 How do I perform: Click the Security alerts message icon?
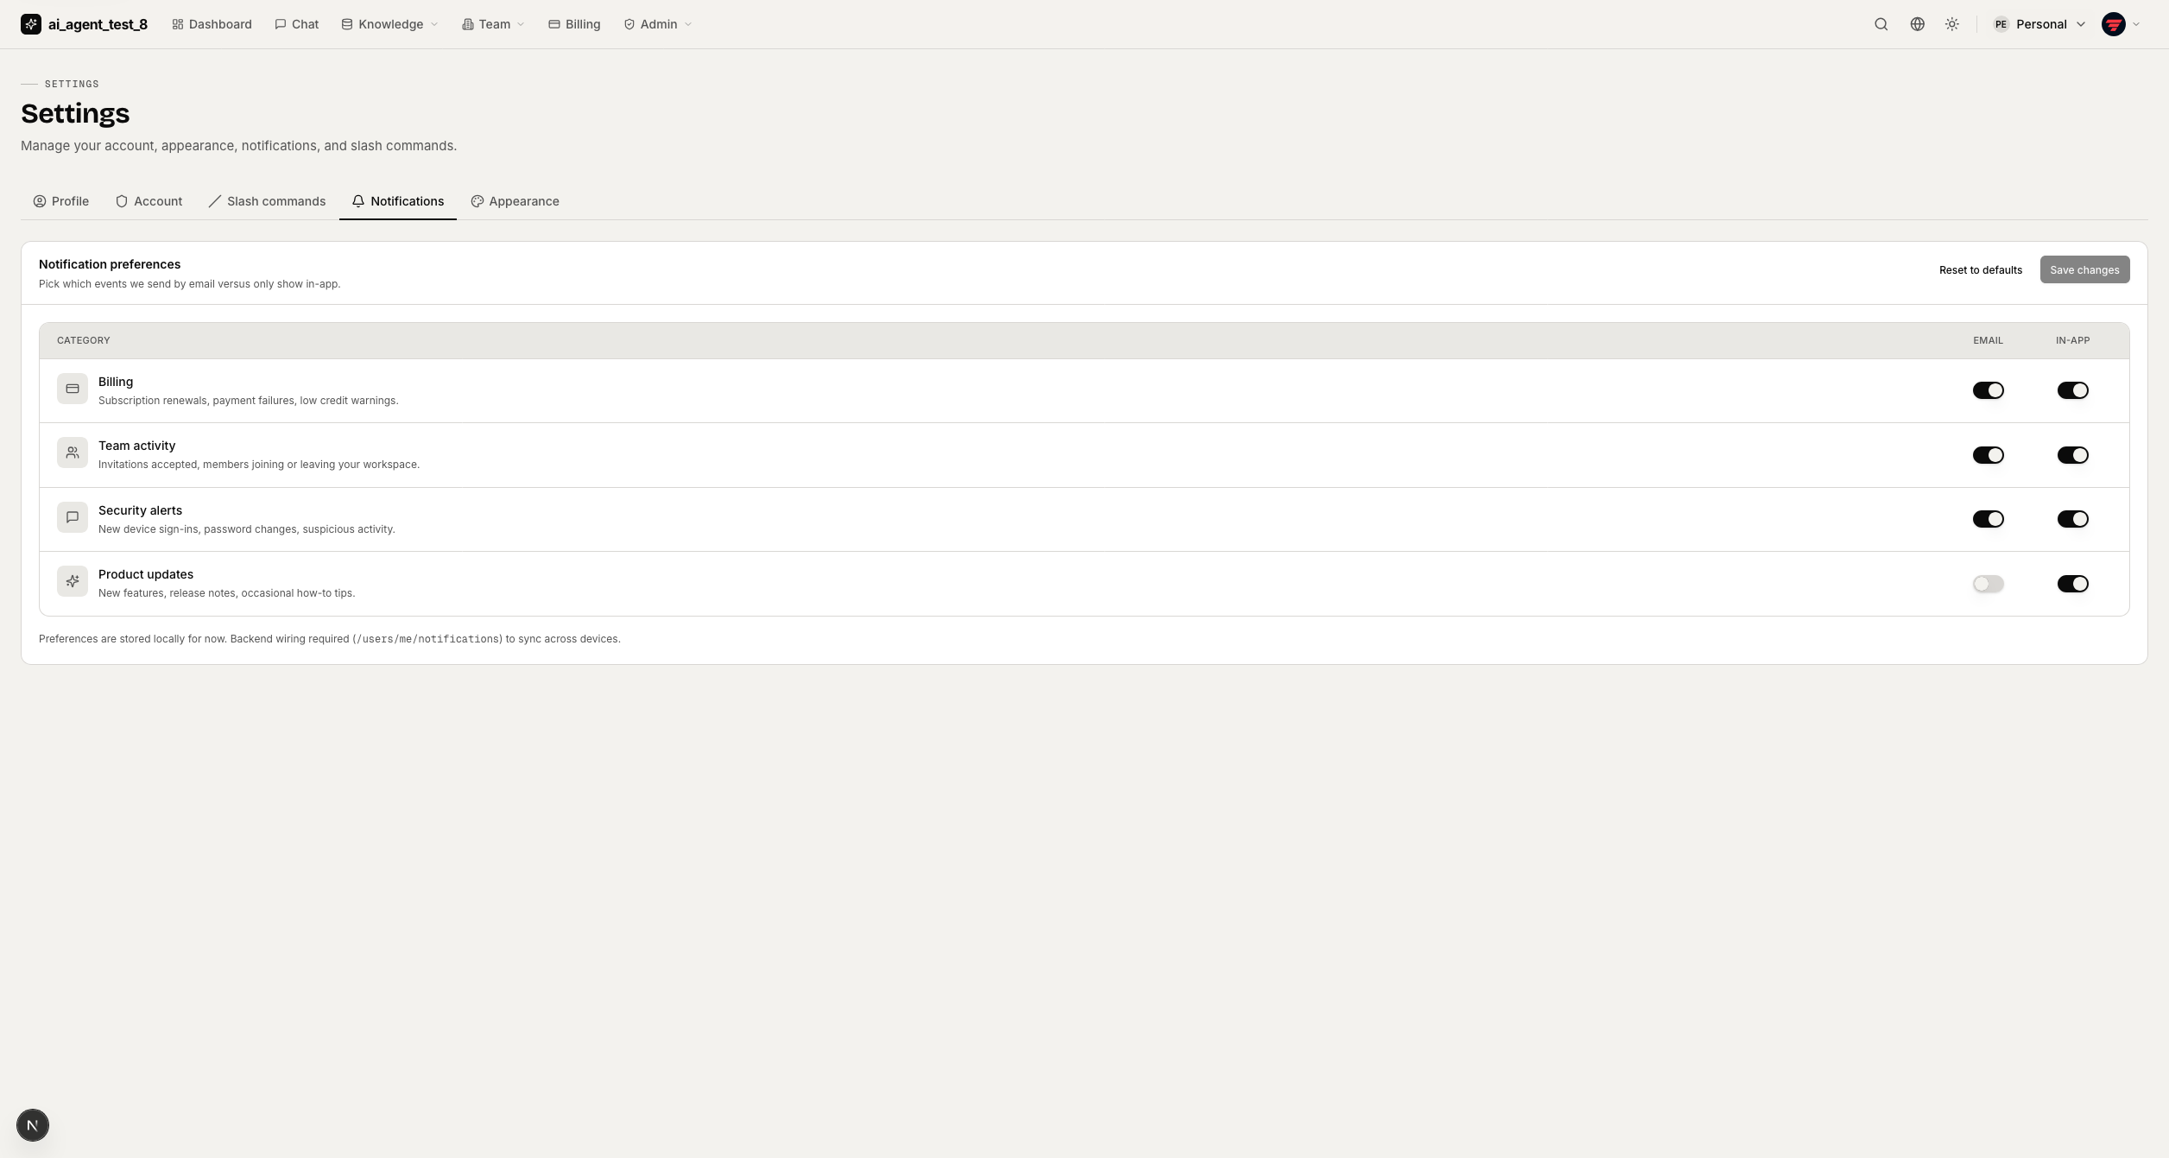click(73, 517)
